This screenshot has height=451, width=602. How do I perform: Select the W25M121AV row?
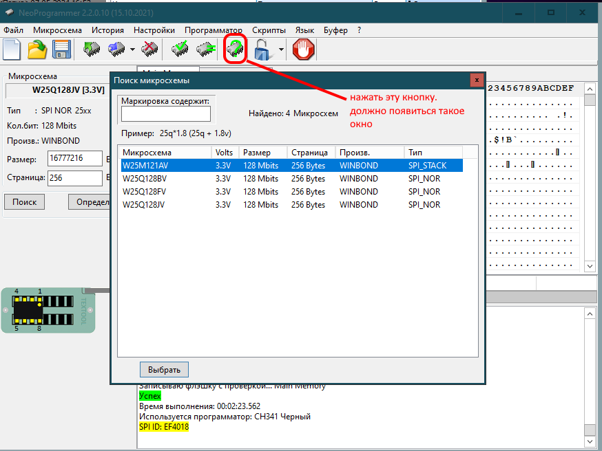tap(292, 166)
